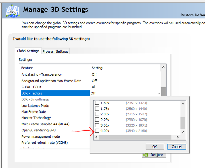Click the (2351 x 1323) resolution text
Screen dimensions: 205x168
point(136,103)
